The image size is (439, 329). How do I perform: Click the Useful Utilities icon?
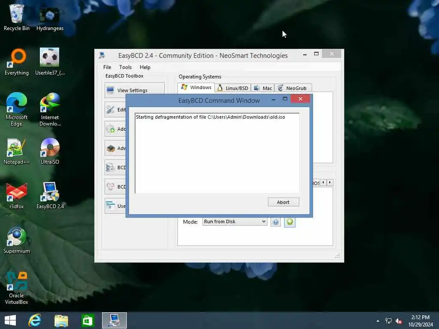(110, 206)
